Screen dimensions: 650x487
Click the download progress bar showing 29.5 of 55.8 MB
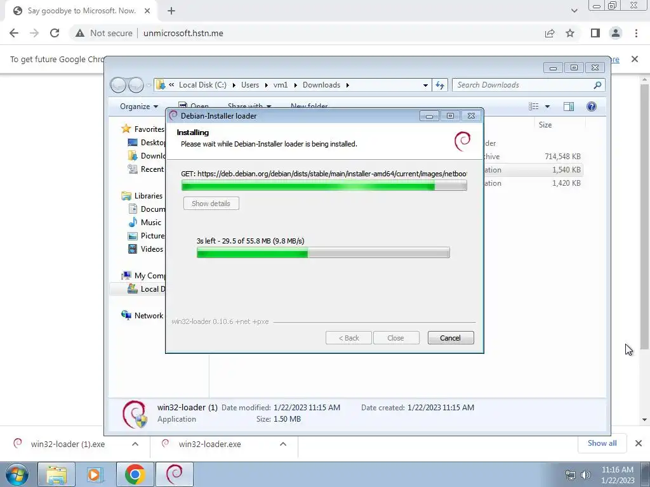323,252
